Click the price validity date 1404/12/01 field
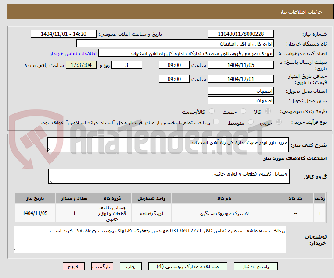This screenshot has width=334, height=278. 241,79
